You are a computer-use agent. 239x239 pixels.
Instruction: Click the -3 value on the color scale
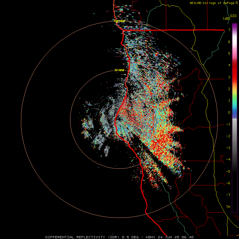[228, 148]
